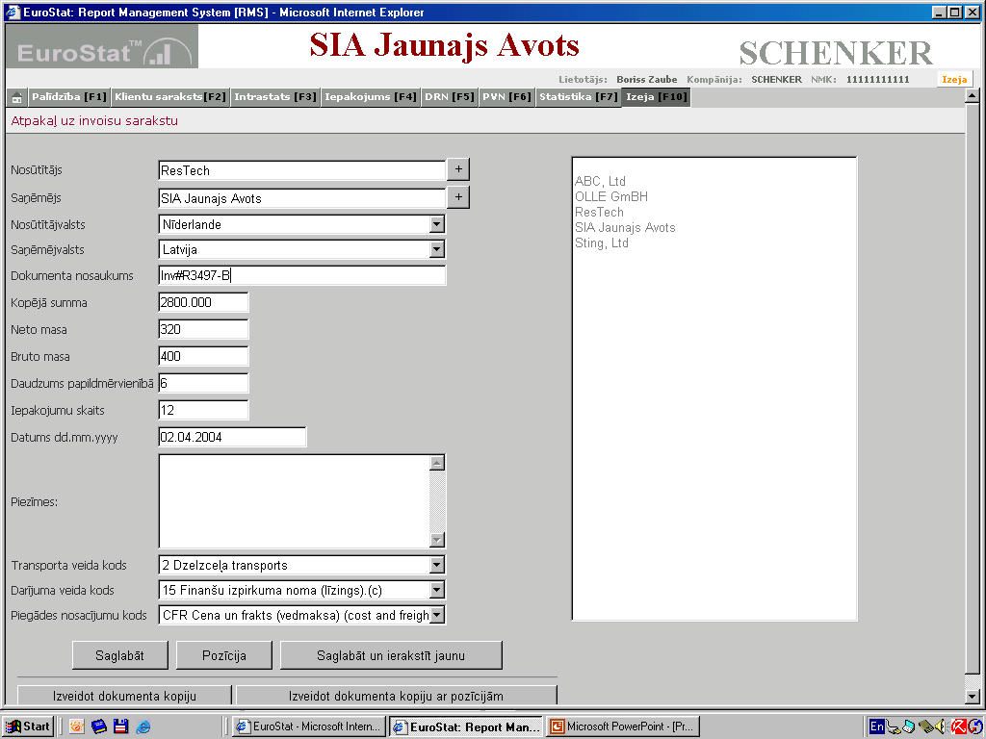986x739 pixels.
Task: Click Izveidot dokumenta kopiju ar pozīcijām
Action: point(396,695)
